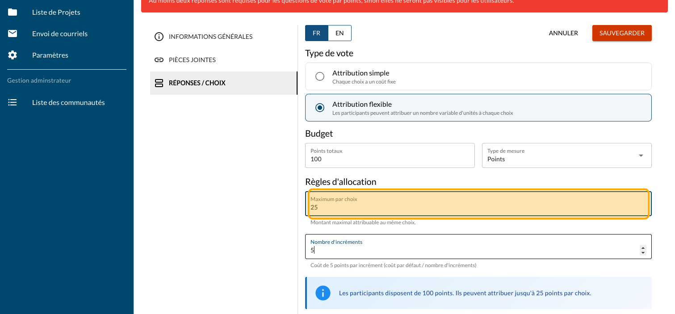Decrease Nombre d'incréments with the down arrow
This screenshot has height=314, width=675.
tap(643, 253)
